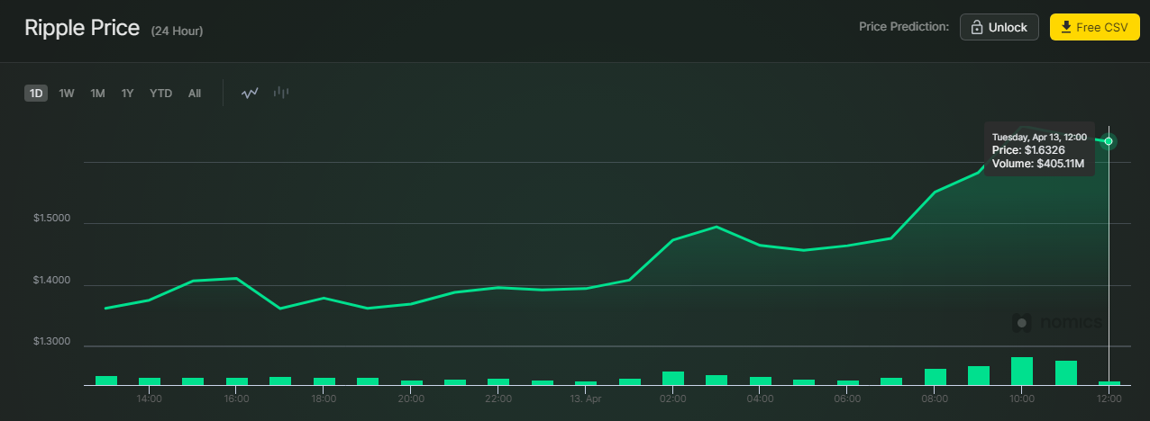This screenshot has height=421, width=1150.
Task: Click the 14:00 time axis label
Action: [150, 399]
